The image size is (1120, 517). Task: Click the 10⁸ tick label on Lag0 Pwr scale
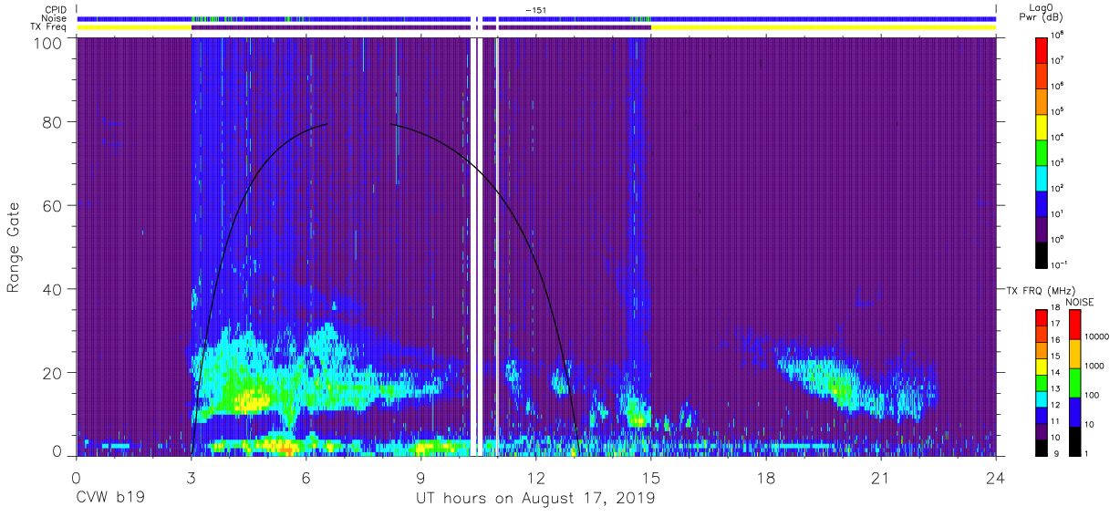click(x=1059, y=35)
